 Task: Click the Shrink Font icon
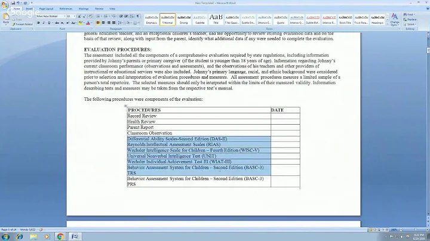(84, 17)
